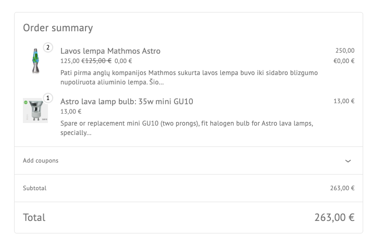The width and height of the screenshot is (383, 247).
Task: Click the bulb line total 13,00 € on right
Action: 344,101
